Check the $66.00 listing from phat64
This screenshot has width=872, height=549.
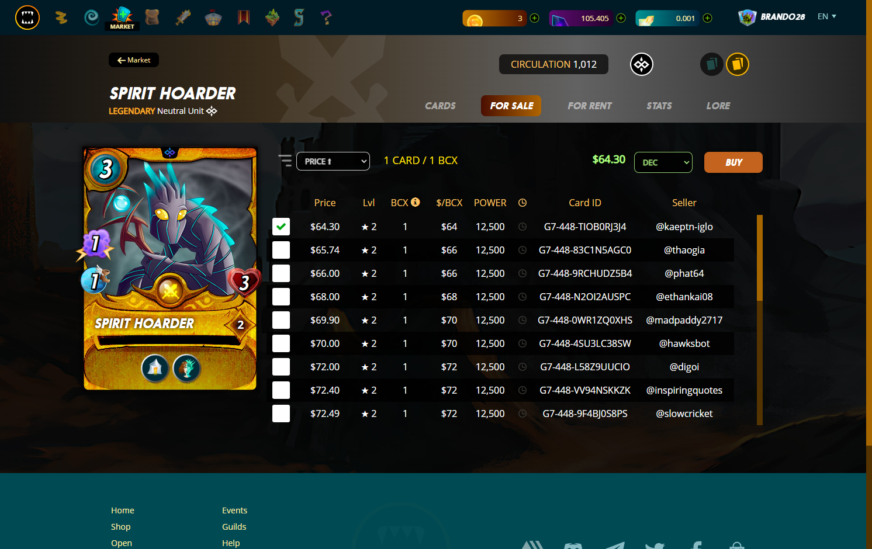point(281,273)
